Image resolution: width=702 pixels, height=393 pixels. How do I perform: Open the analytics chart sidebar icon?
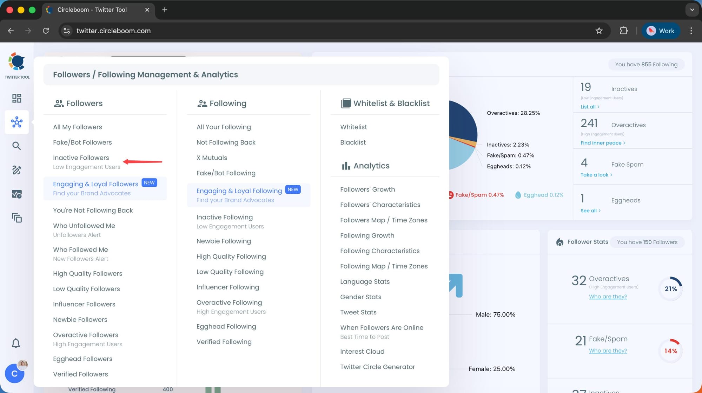(x=16, y=194)
